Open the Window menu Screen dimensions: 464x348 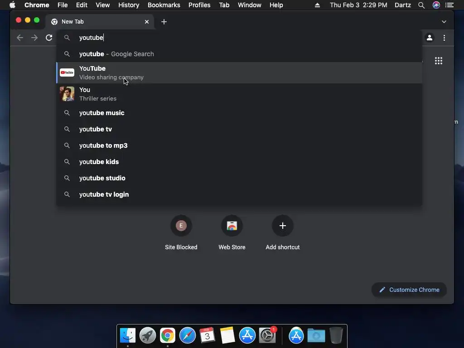(250, 5)
